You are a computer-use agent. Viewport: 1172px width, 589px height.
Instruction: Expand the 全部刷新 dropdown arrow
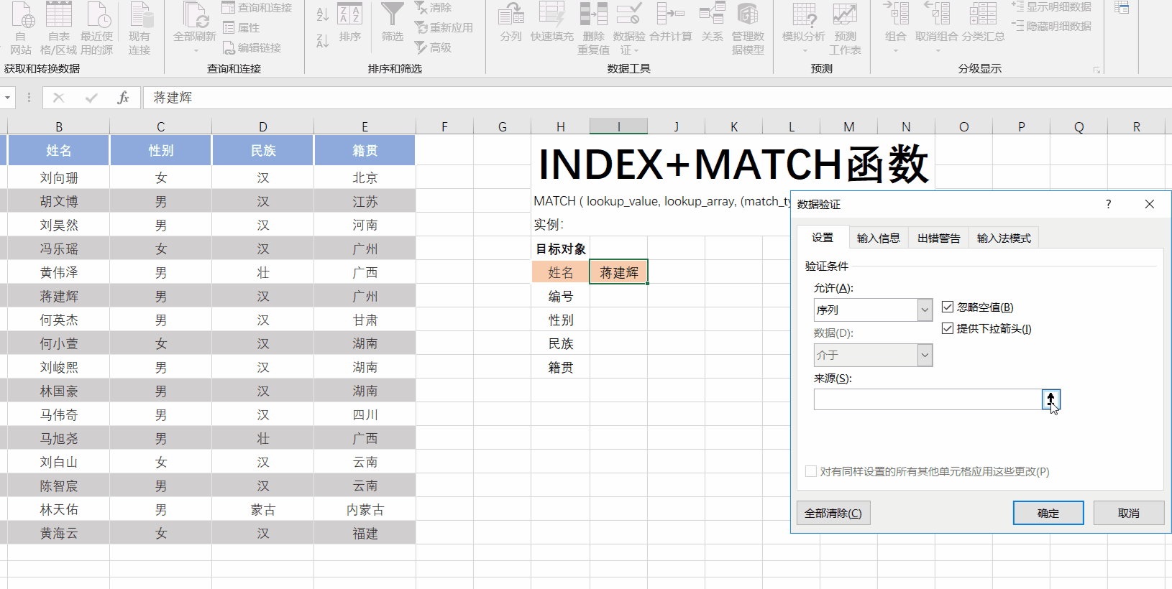click(x=195, y=50)
